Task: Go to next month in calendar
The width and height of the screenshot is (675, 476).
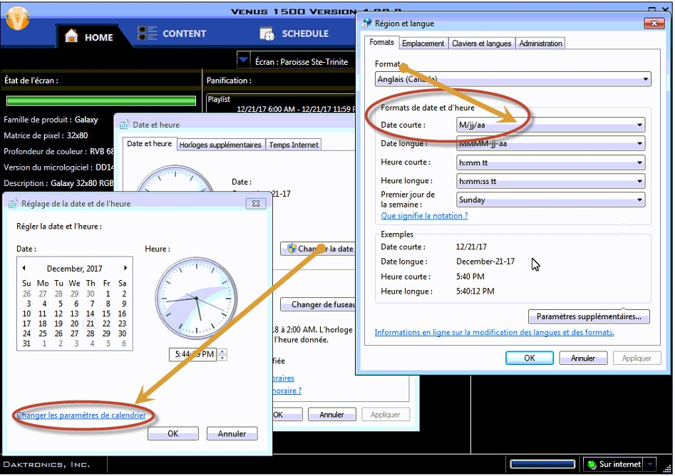Action: point(125,268)
